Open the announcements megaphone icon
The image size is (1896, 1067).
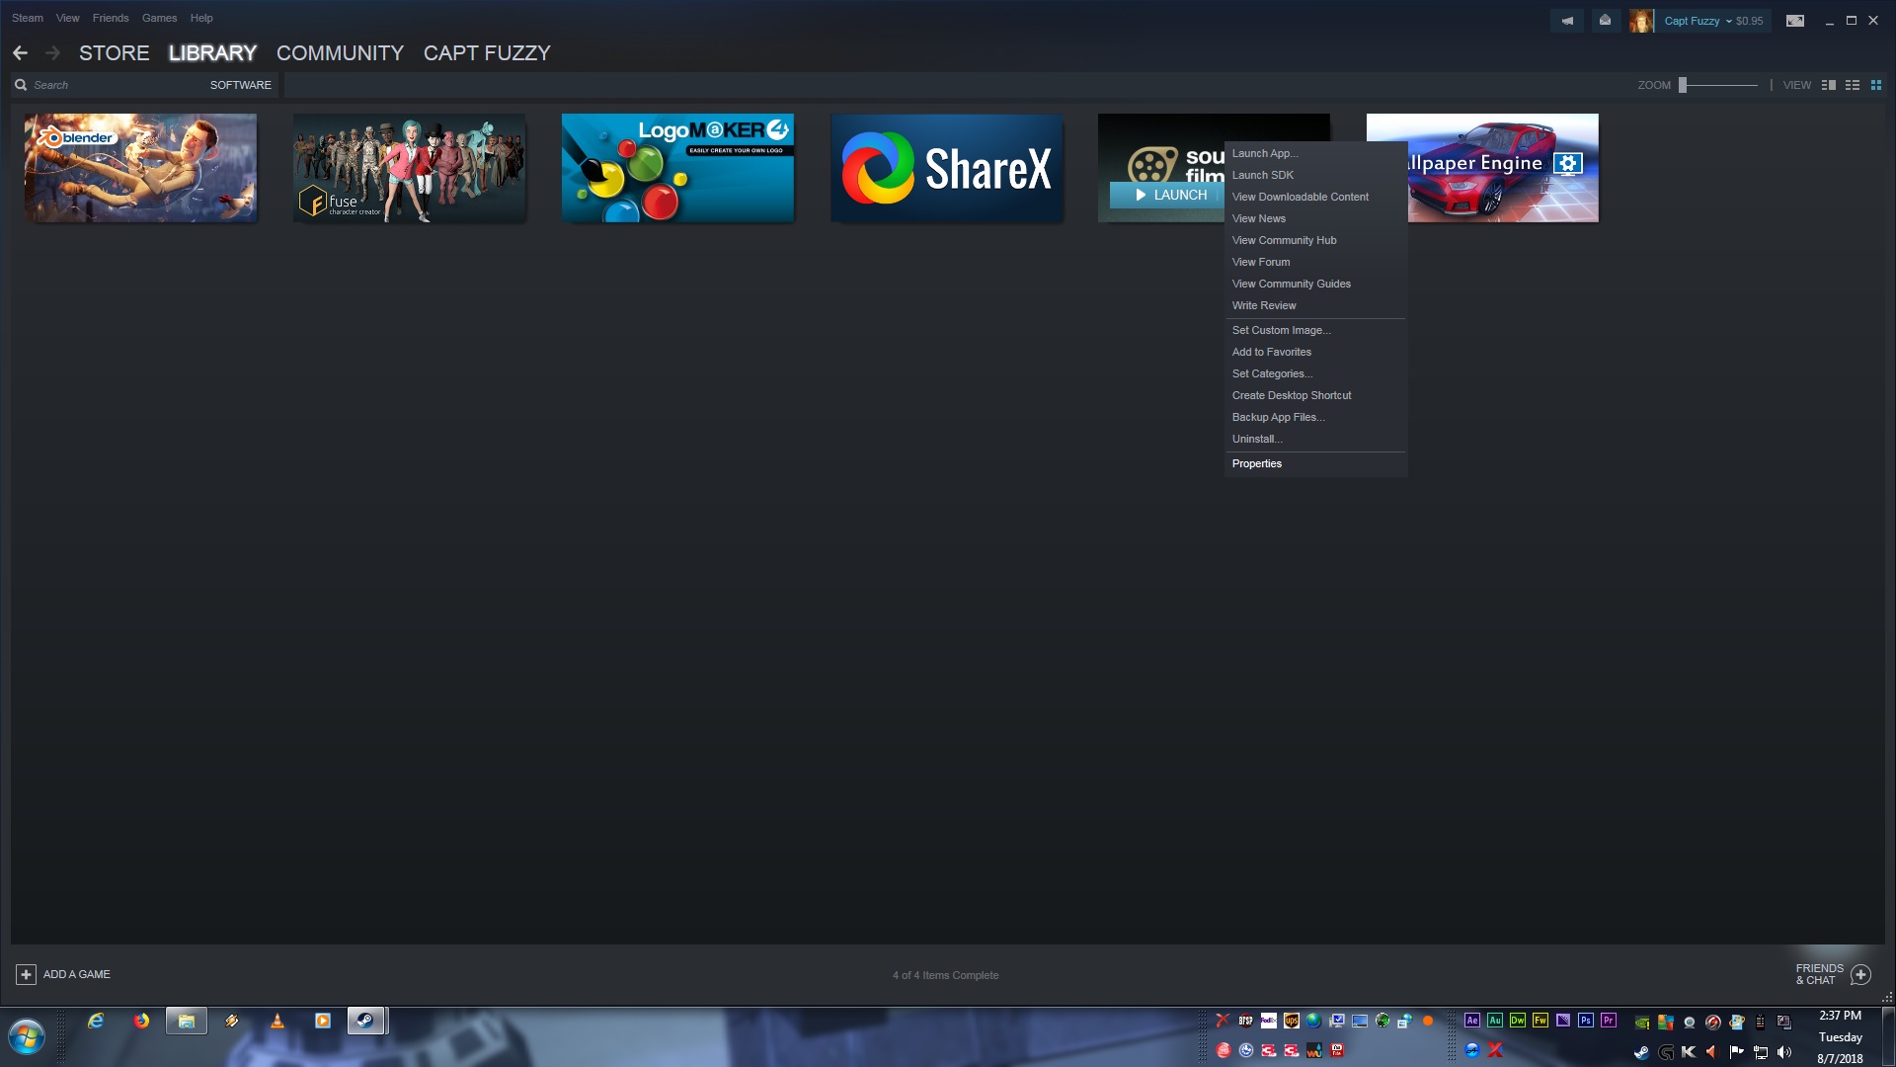click(x=1567, y=21)
